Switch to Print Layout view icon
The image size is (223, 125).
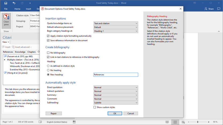175,122
